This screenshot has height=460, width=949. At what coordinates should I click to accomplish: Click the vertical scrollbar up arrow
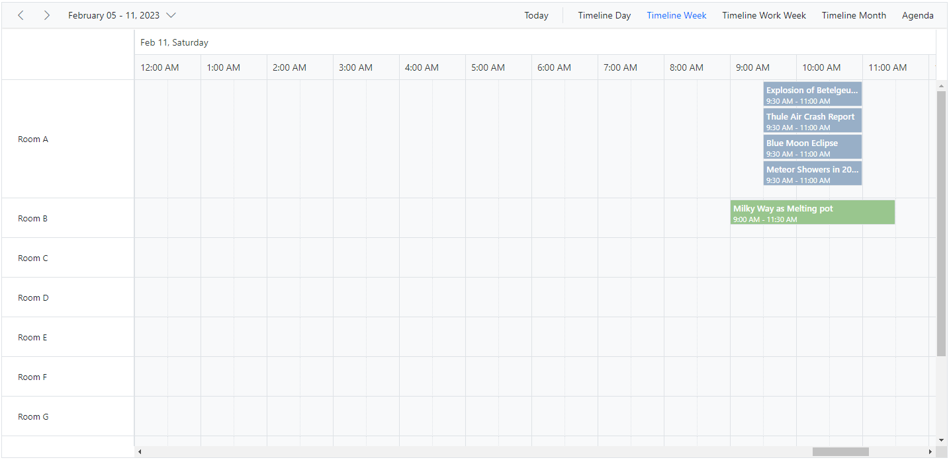[x=942, y=85]
